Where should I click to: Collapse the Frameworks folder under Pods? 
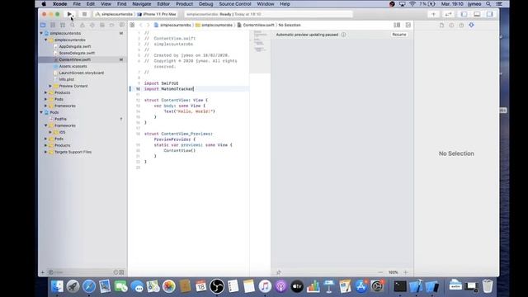click(x=46, y=125)
